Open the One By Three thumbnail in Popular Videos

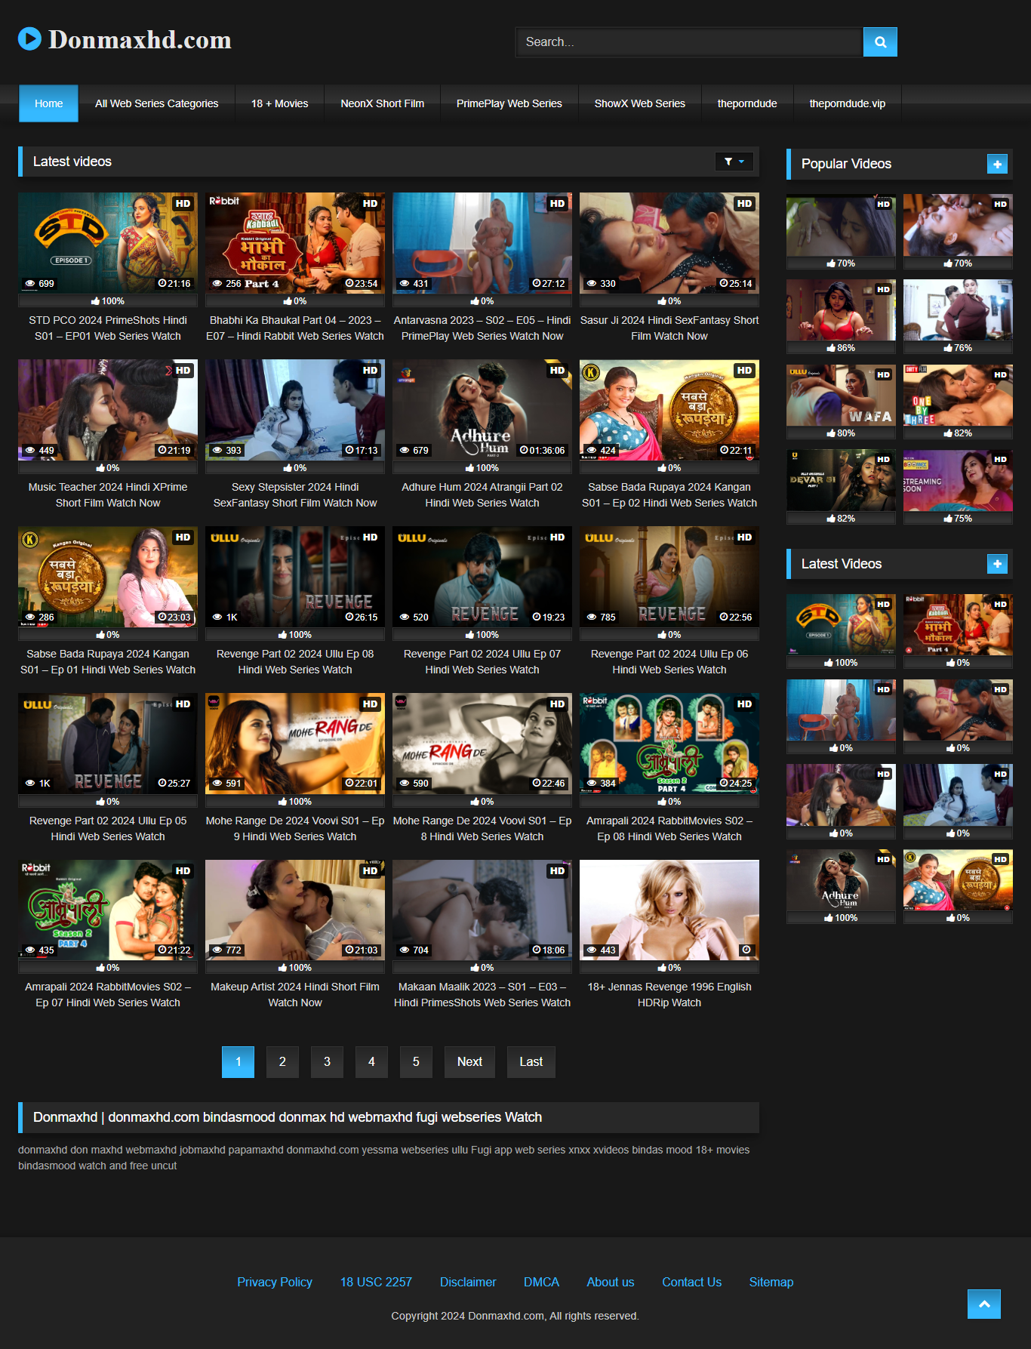(x=958, y=396)
